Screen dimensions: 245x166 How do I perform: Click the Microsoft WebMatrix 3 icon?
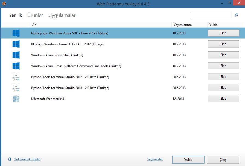click(x=16, y=99)
